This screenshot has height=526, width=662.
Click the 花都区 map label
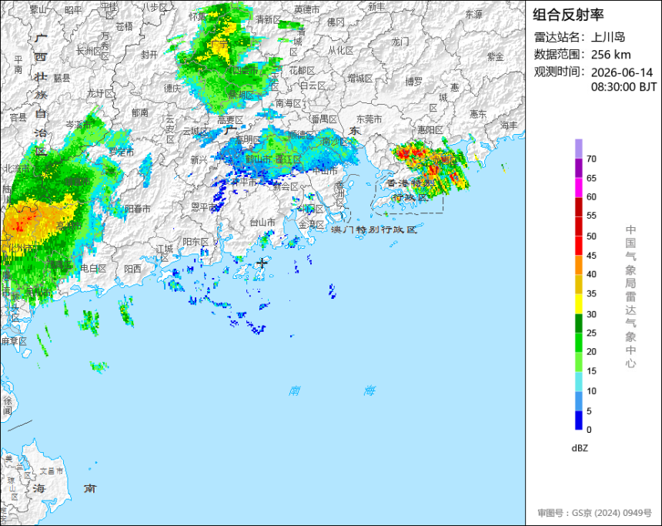(302, 71)
